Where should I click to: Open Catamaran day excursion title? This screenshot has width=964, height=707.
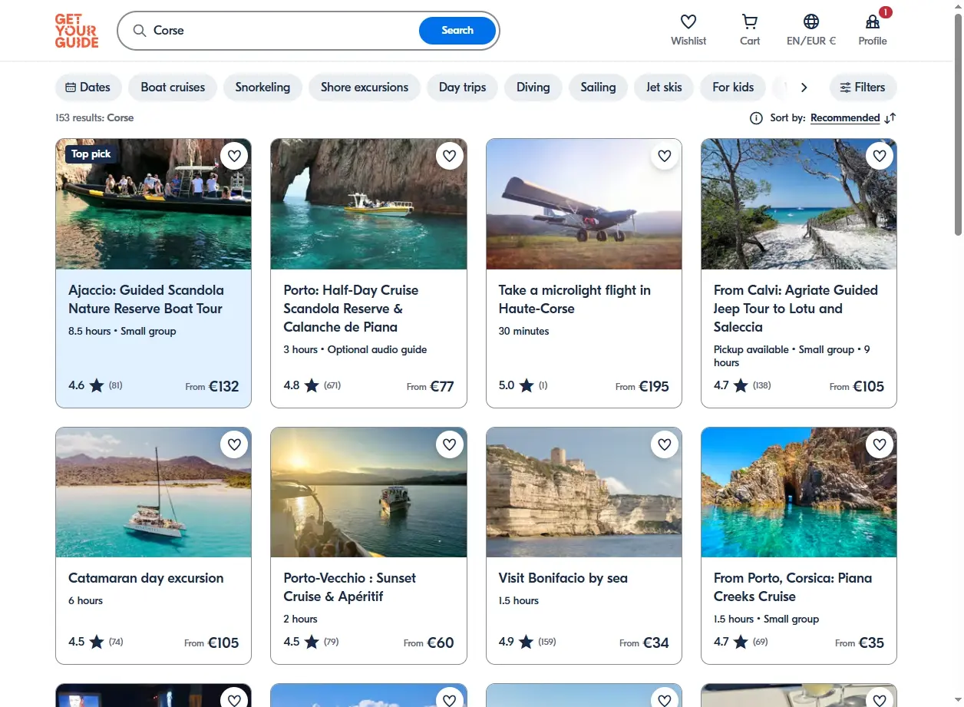tap(146, 578)
